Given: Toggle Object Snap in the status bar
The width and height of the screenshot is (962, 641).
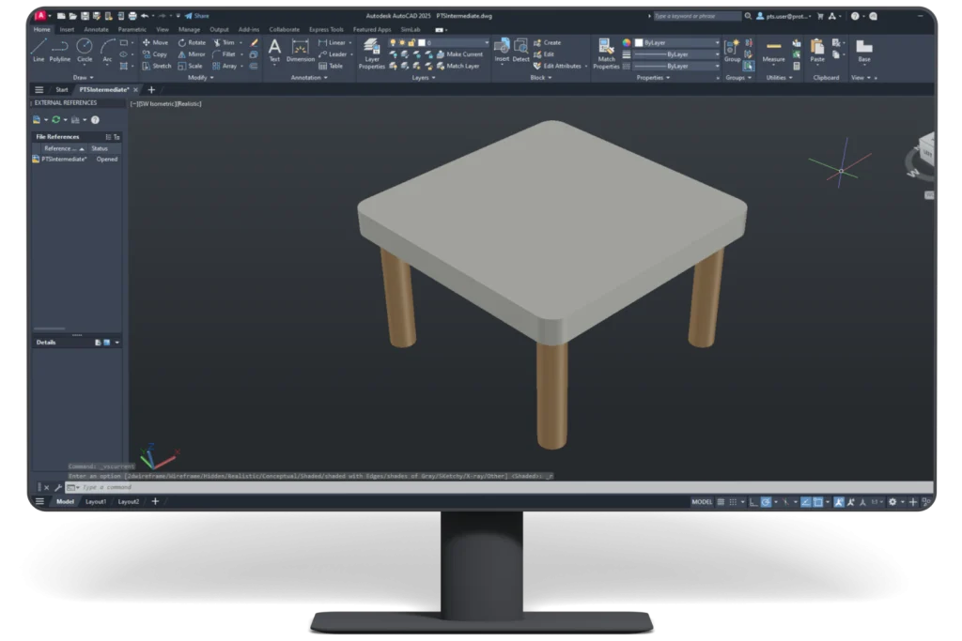Looking at the screenshot, I should (x=820, y=502).
